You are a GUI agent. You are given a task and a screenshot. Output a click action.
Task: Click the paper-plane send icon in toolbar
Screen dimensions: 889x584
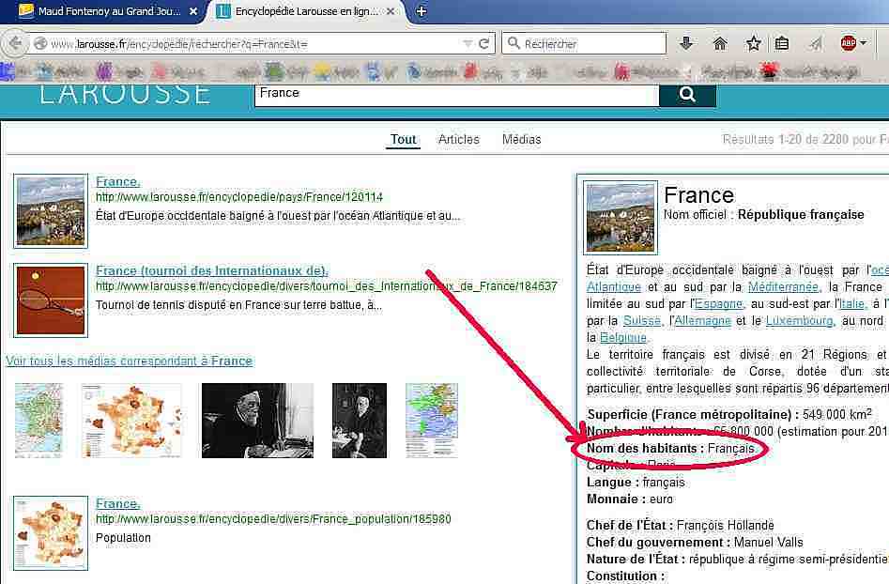pyautogui.click(x=815, y=43)
